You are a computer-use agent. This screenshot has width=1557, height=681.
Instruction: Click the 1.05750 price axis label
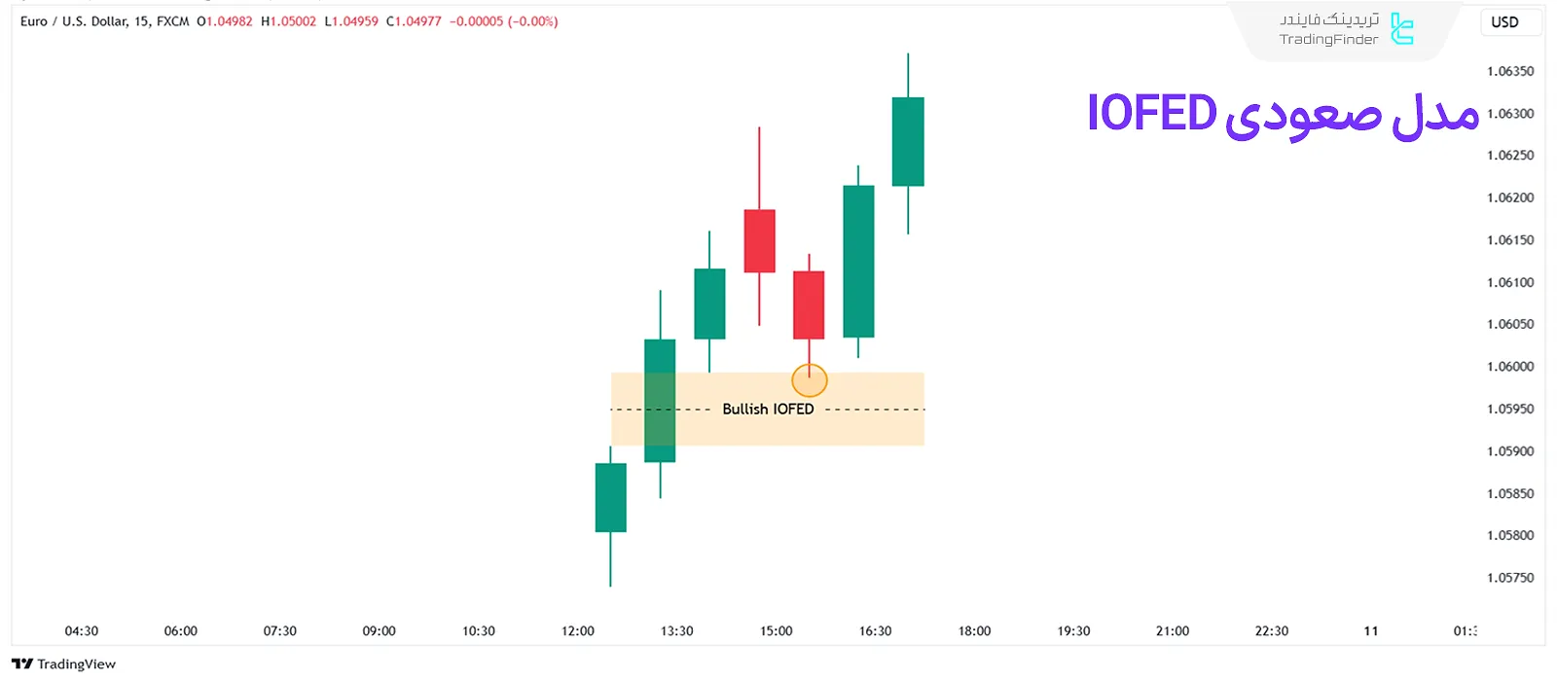[1510, 578]
